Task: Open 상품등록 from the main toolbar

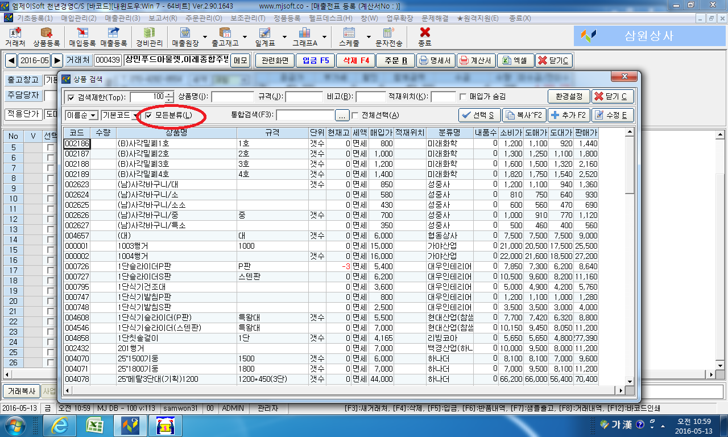Action: point(46,37)
